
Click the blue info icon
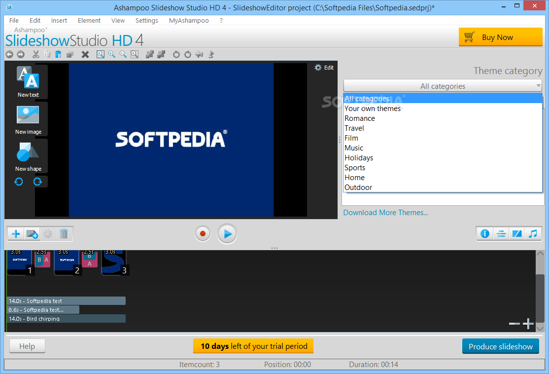(485, 234)
